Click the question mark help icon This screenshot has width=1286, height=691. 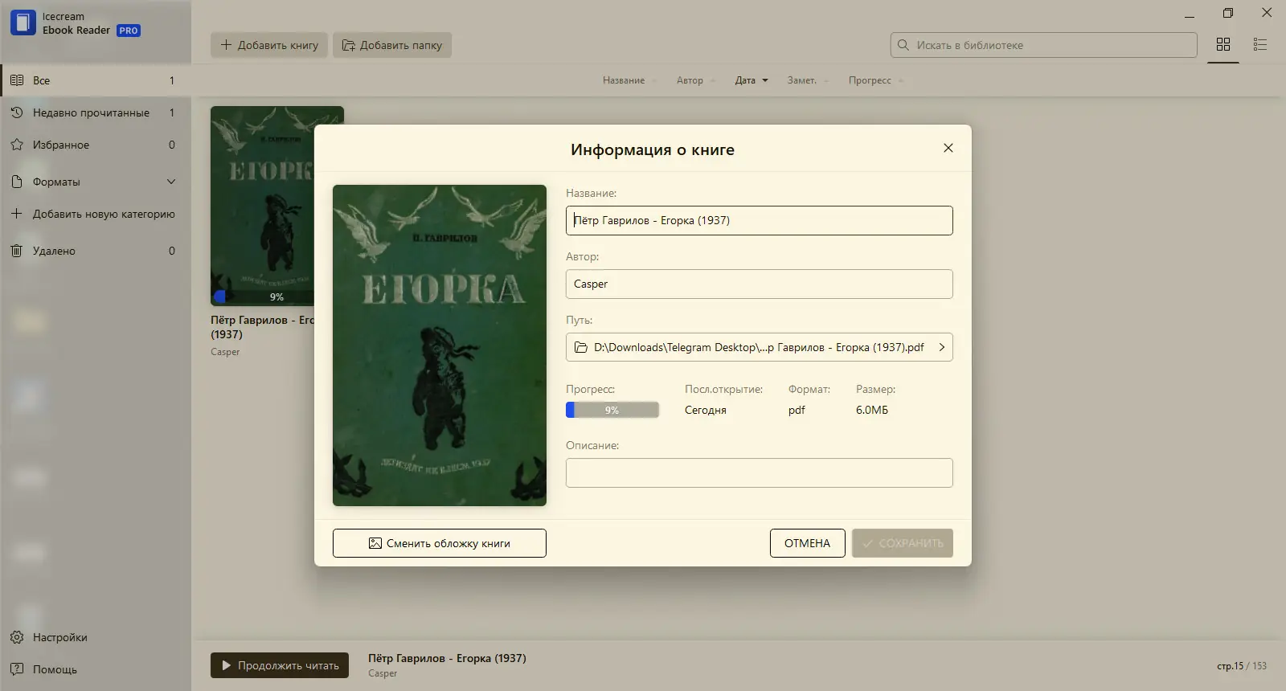17,669
